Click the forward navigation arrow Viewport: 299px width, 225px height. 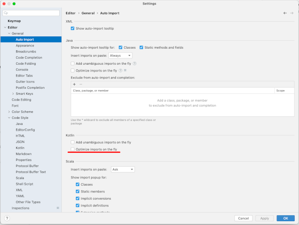(x=292, y=13)
